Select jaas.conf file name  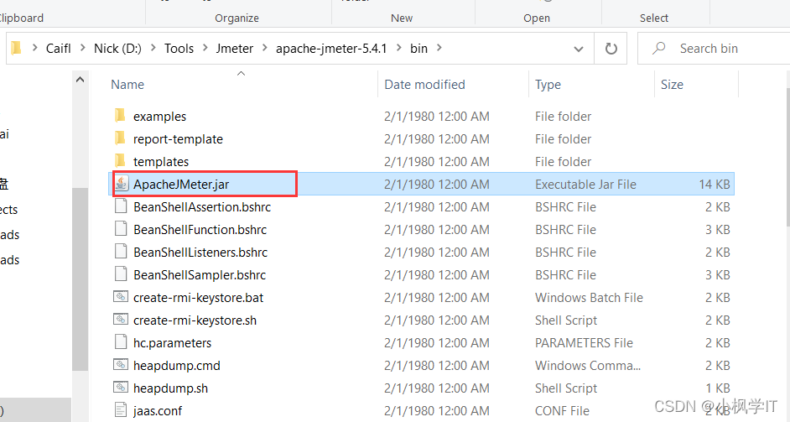point(158,411)
